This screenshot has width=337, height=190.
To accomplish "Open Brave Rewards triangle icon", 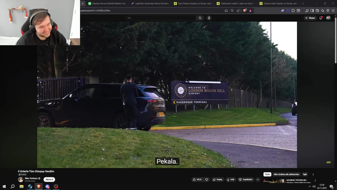I will [250, 11].
